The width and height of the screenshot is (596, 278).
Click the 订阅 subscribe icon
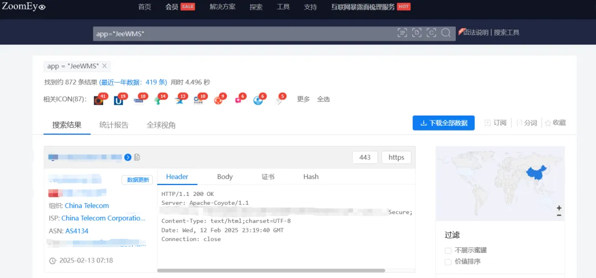488,123
